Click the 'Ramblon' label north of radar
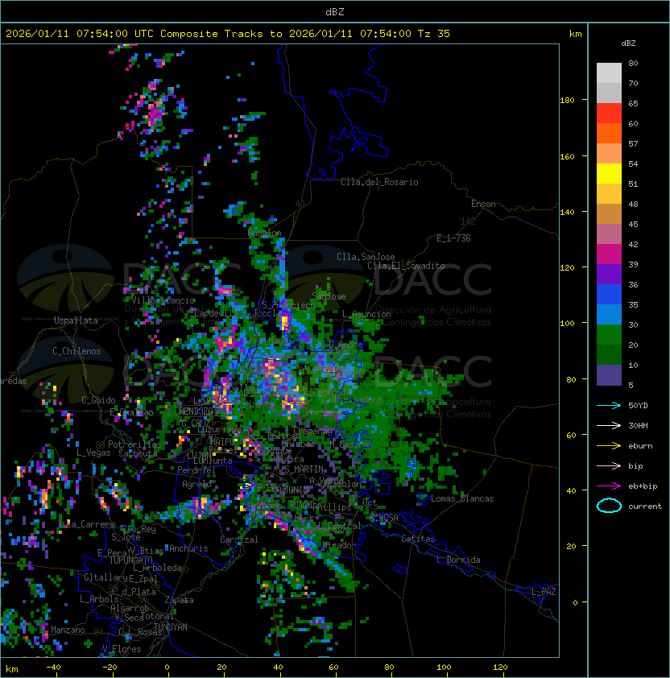Viewport: 670px width, 678px height. (x=264, y=233)
